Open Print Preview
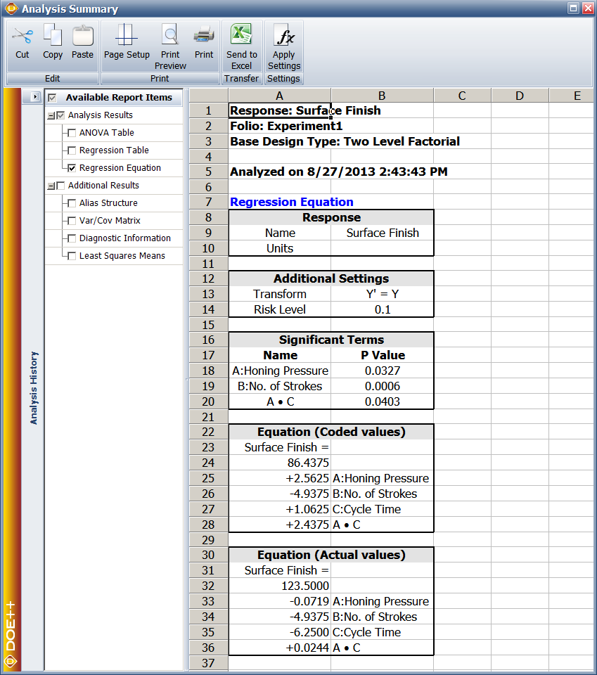 (x=170, y=47)
